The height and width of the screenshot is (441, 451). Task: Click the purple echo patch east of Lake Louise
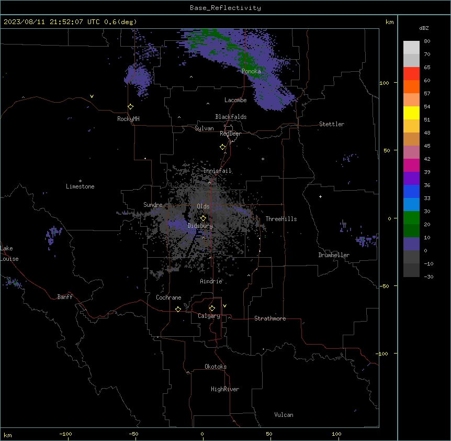(53, 235)
